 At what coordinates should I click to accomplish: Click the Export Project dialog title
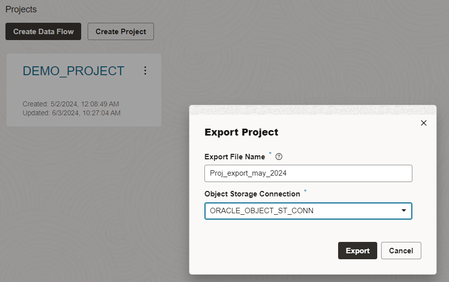pyautogui.click(x=241, y=132)
